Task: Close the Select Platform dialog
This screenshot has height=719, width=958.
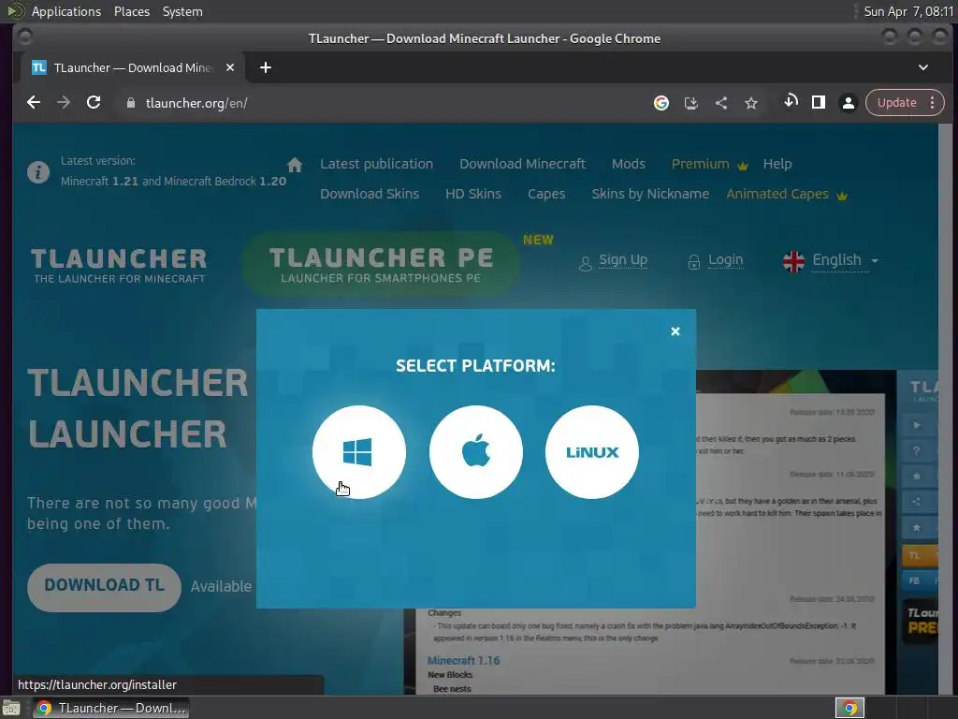Action: click(x=675, y=331)
